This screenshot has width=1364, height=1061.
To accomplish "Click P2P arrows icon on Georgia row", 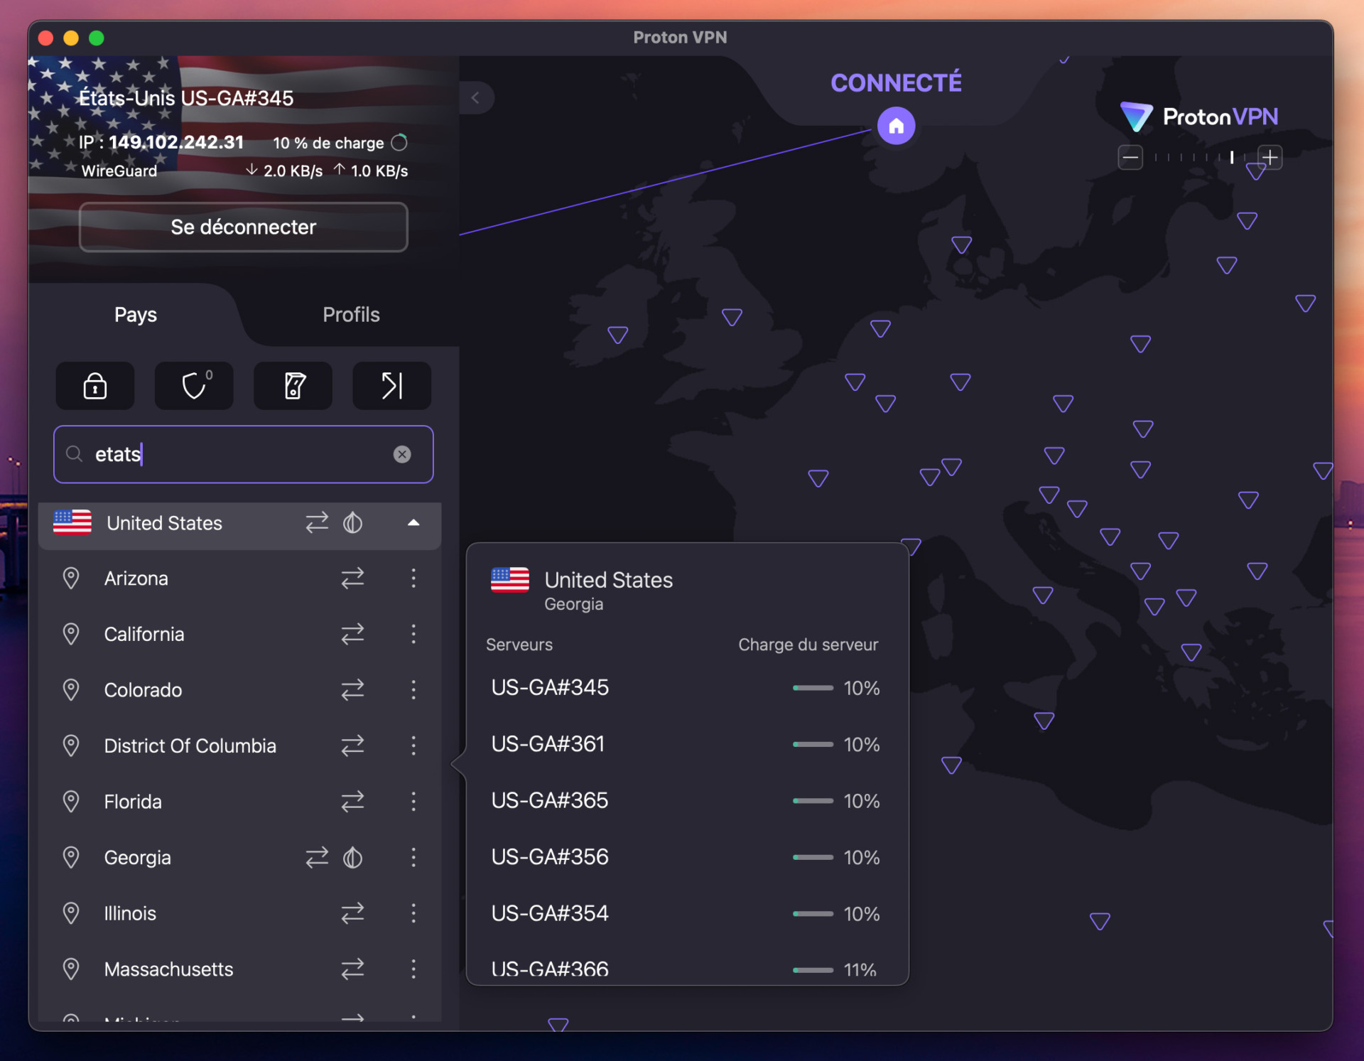I will pos(317,858).
